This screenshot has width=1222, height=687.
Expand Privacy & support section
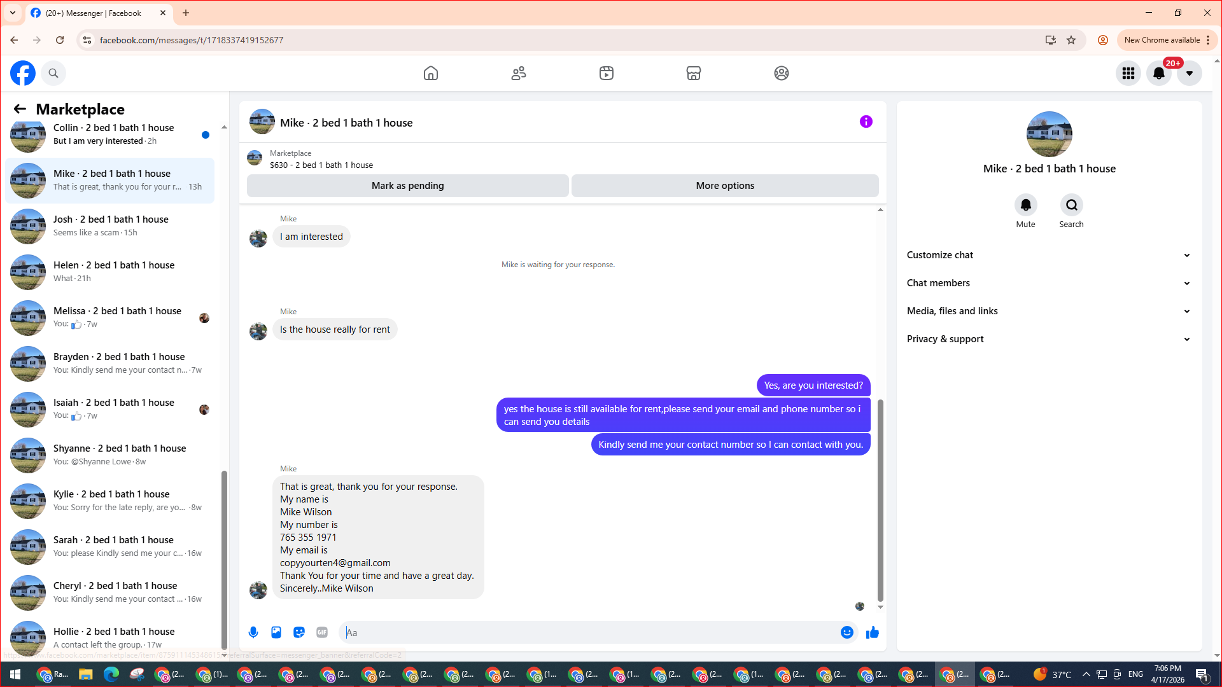[1048, 339]
